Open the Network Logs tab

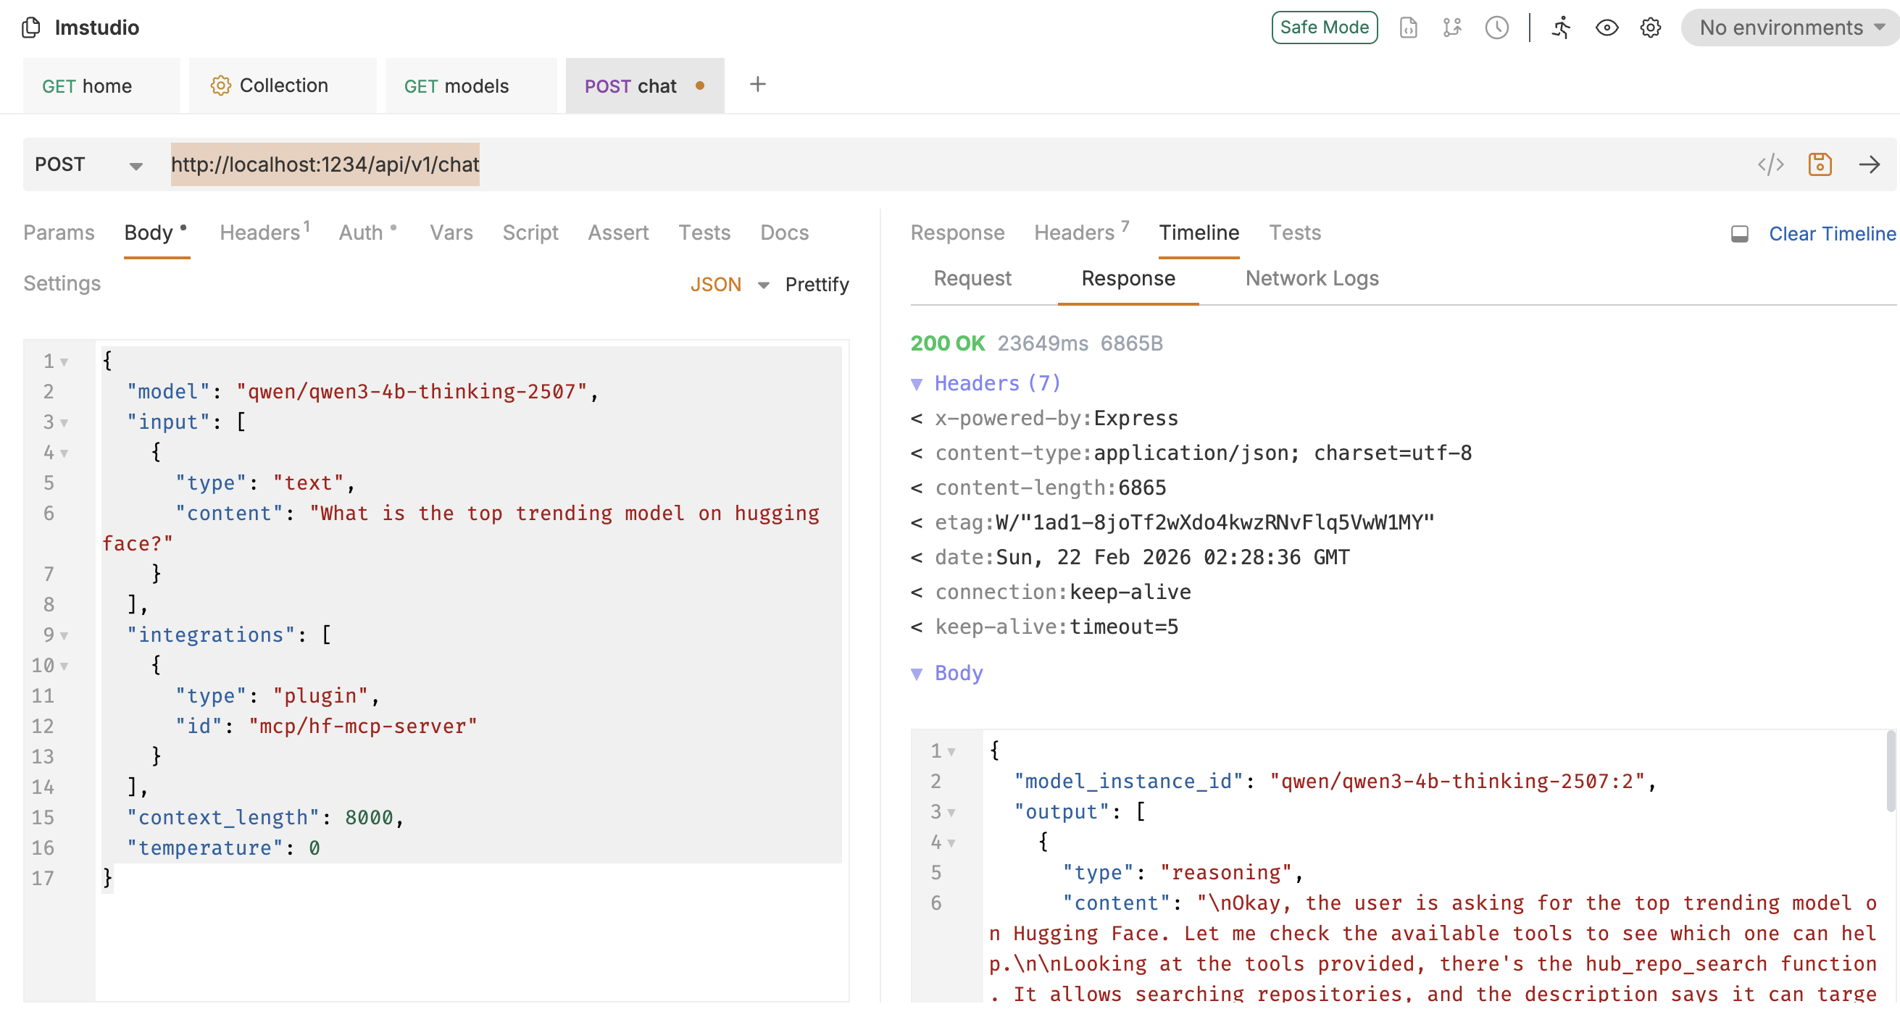[1312, 279]
